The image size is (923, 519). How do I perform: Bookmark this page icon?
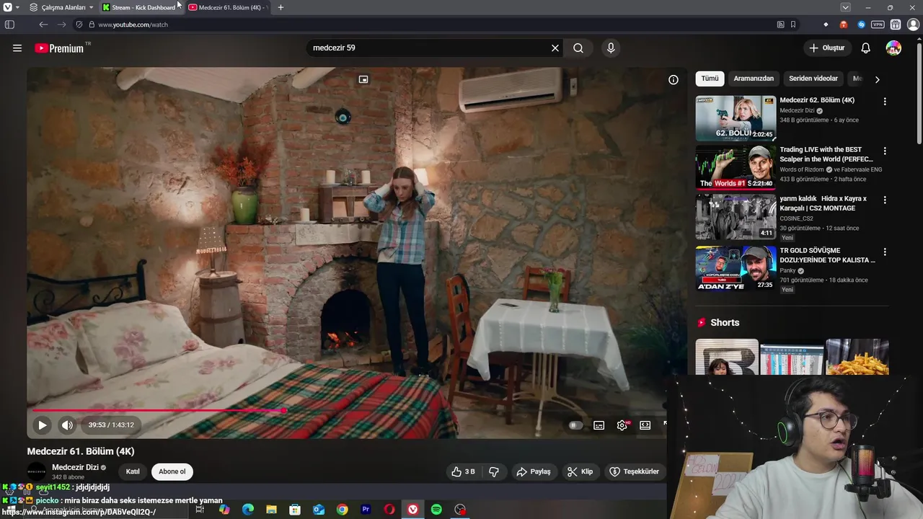[x=793, y=25]
